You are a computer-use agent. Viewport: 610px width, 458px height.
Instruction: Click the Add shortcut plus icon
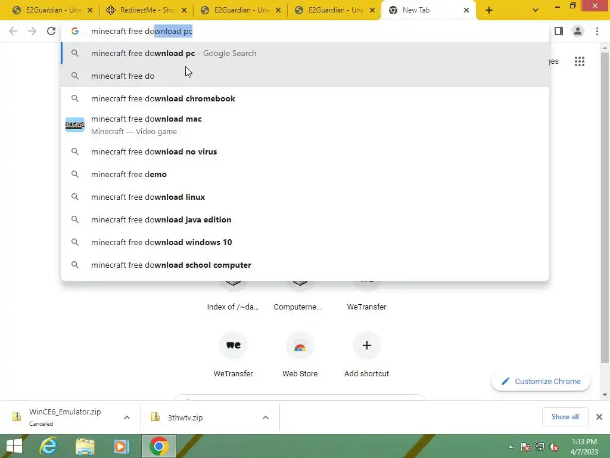366,345
